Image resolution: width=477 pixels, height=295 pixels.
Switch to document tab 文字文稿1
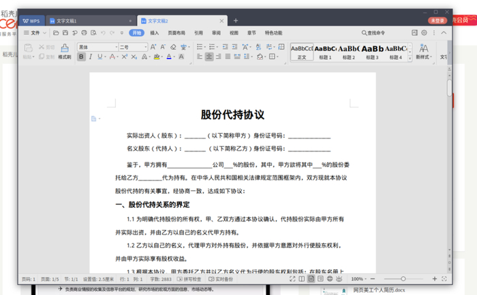(67, 21)
